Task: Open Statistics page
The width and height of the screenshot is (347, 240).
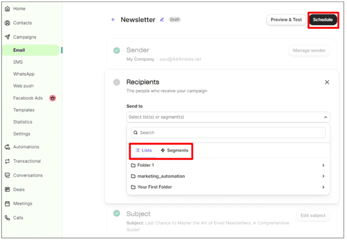Action: (x=22, y=122)
